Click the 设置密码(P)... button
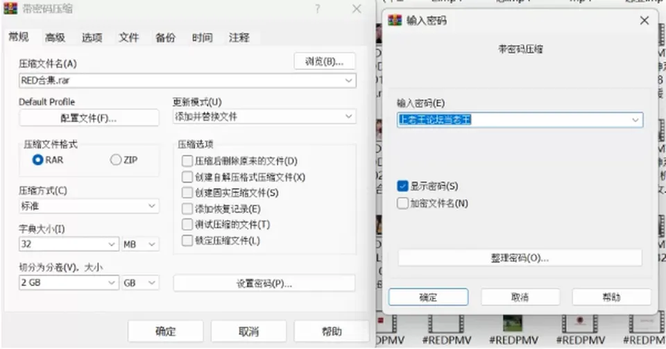The width and height of the screenshot is (666, 349). coord(264,284)
